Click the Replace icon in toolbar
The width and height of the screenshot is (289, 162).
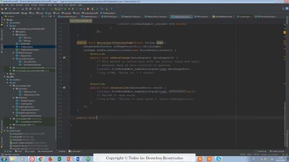click(38, 9)
